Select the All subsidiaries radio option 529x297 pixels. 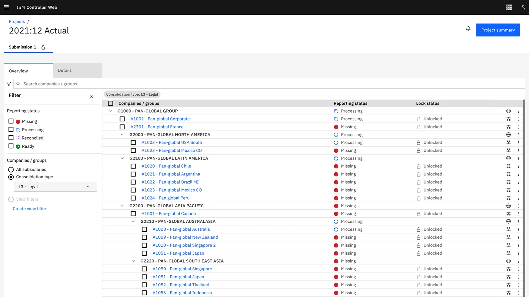[11, 170]
